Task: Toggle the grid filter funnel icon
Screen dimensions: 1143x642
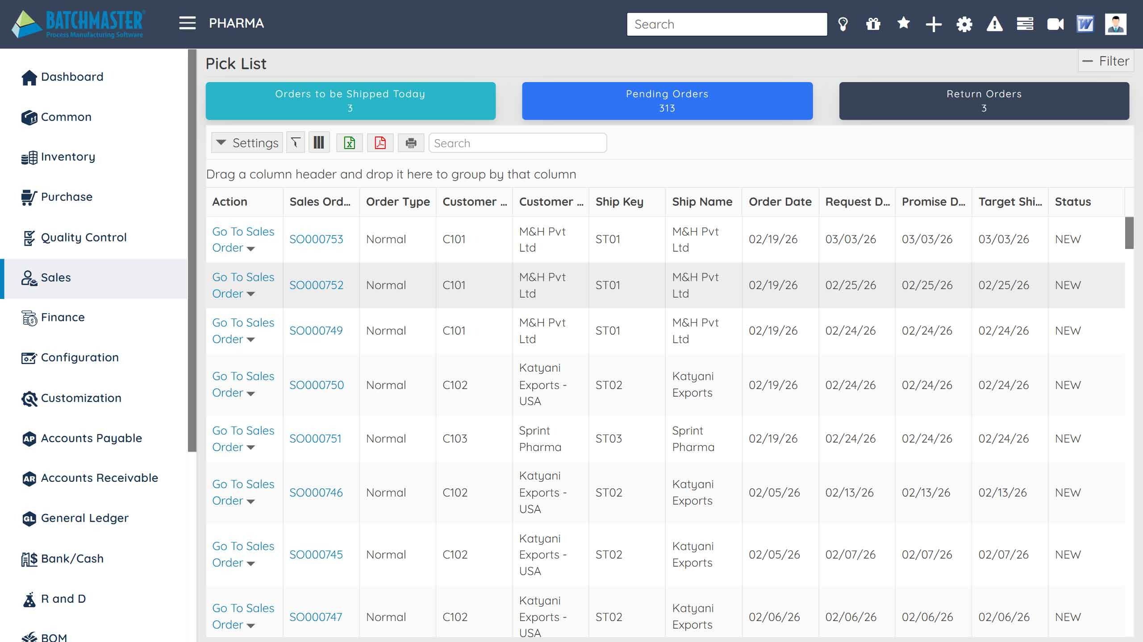Action: point(295,143)
